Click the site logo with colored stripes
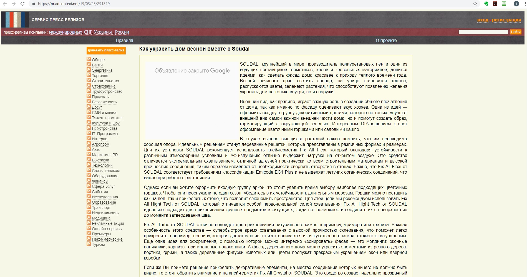This screenshot has height=277, width=527. tap(15, 19)
